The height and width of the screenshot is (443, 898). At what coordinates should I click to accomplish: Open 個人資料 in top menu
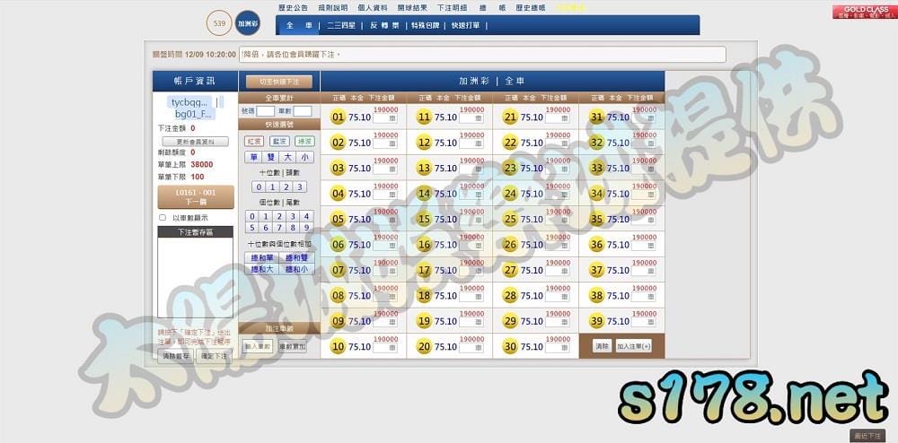373,8
